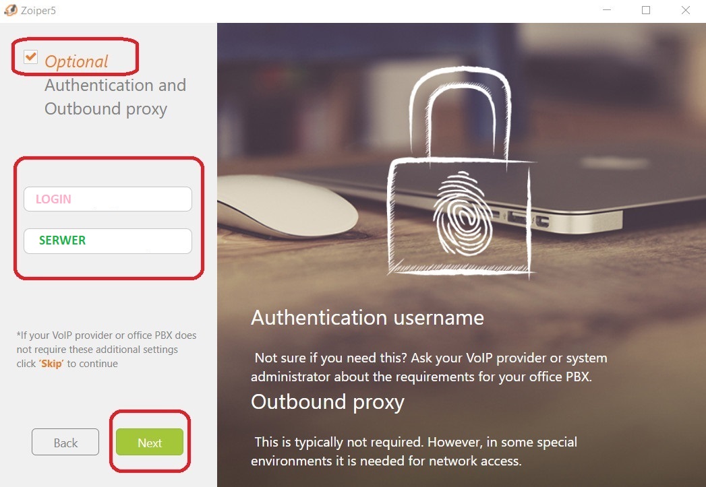The image size is (706, 487).
Task: Focus the LOGIN authentication username field
Action: pyautogui.click(x=108, y=199)
